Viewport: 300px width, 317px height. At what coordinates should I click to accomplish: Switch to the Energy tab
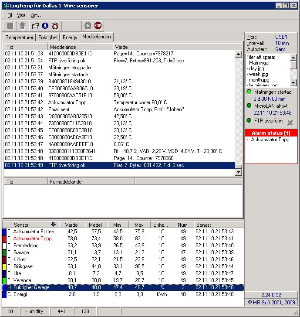(x=70, y=37)
